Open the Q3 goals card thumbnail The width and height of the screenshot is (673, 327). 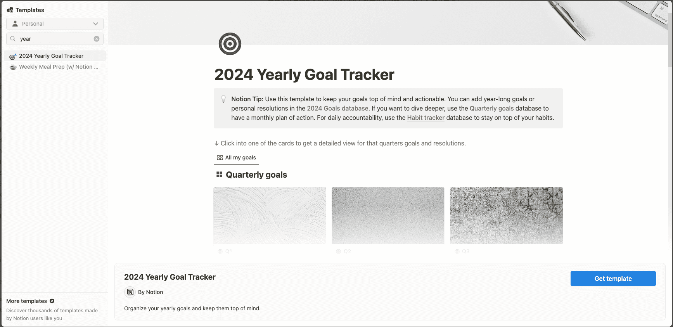tap(506, 215)
